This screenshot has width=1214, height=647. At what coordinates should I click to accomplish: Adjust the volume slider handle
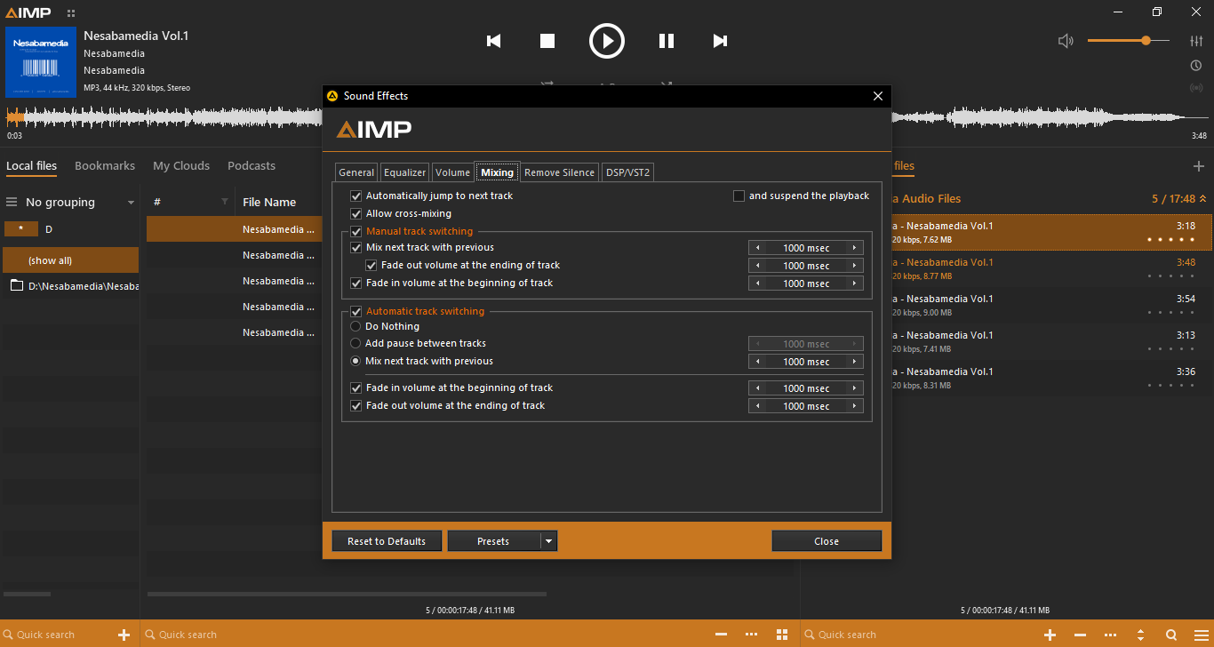click(x=1146, y=41)
